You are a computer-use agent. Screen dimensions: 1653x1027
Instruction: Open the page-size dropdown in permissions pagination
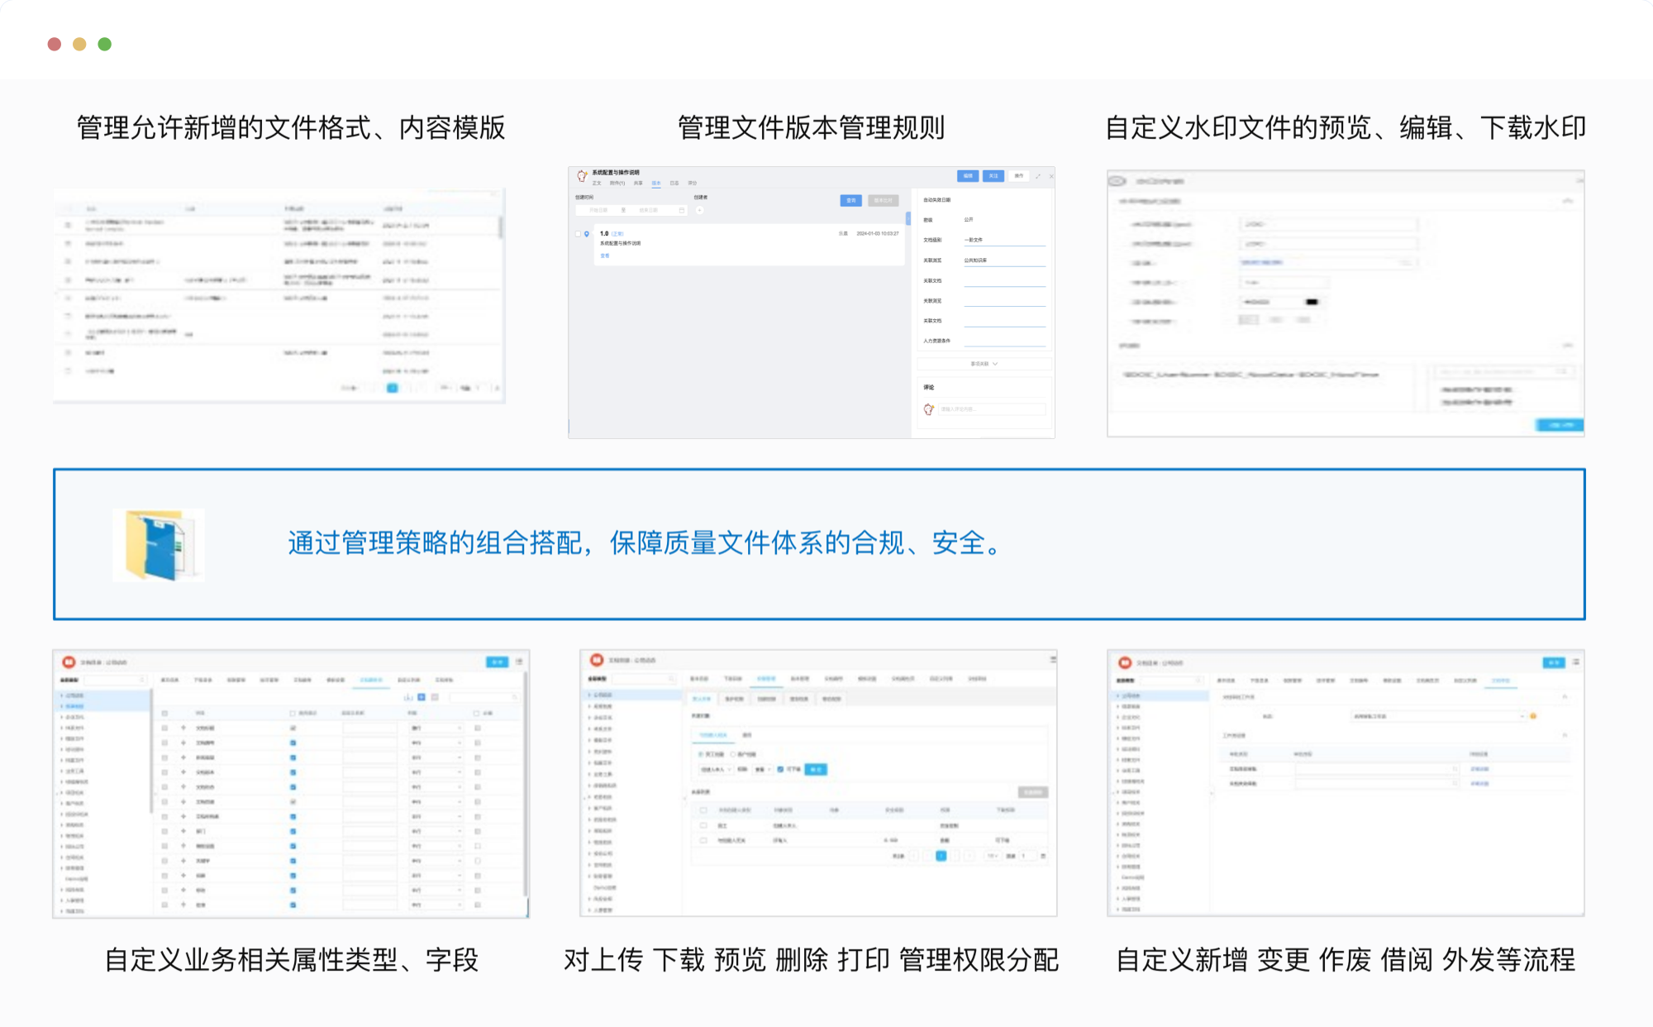tap(993, 856)
